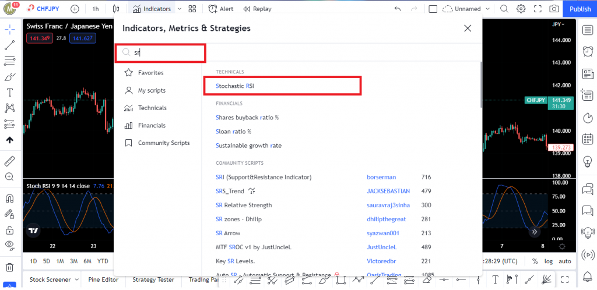
Task: Open chart settings gear icon
Action: [x=521, y=9]
